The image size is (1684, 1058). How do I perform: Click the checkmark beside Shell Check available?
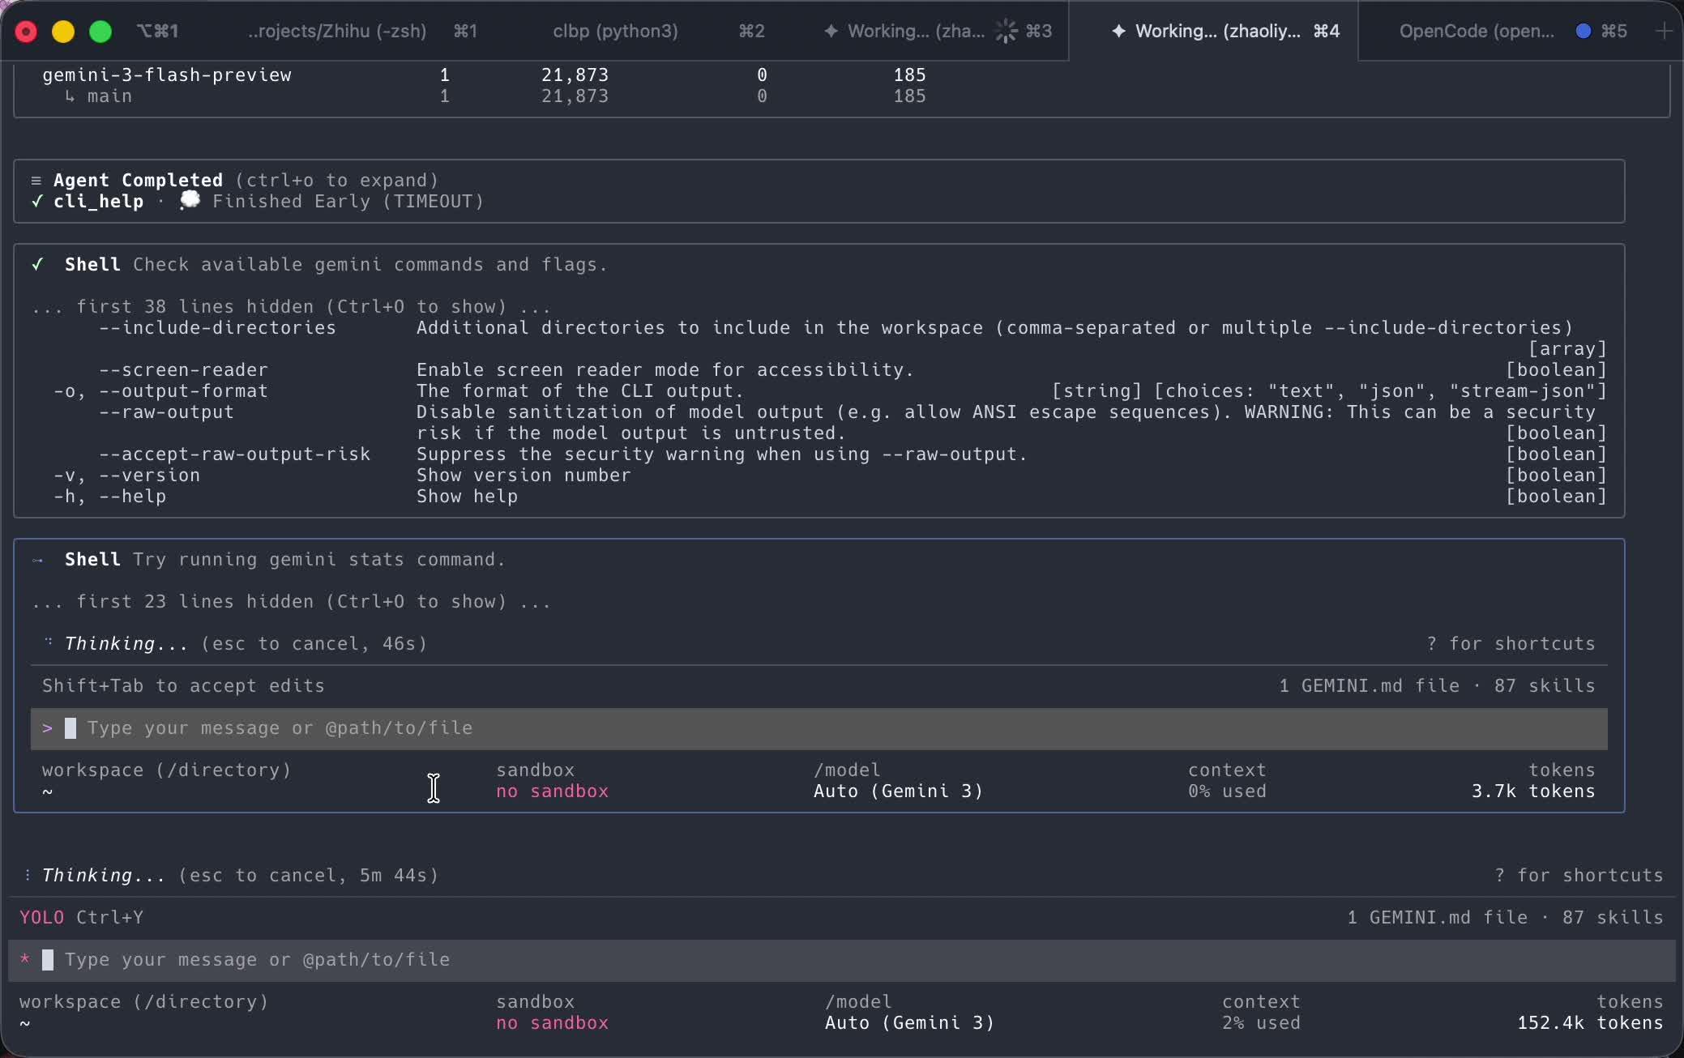(37, 264)
